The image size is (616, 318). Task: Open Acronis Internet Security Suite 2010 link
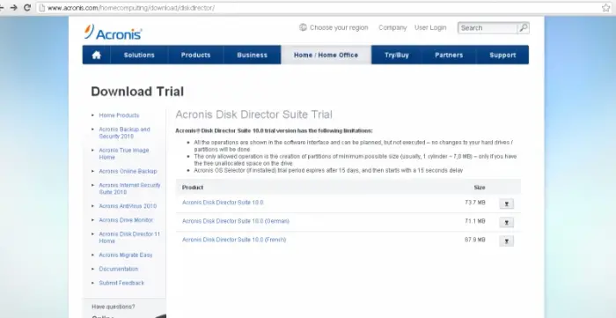click(129, 189)
